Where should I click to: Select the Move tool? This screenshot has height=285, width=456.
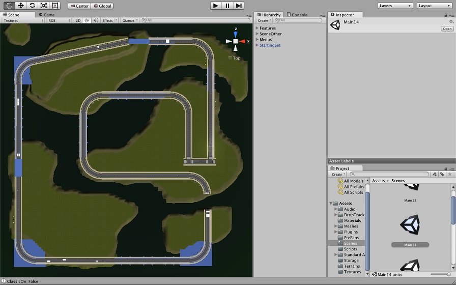point(21,5)
